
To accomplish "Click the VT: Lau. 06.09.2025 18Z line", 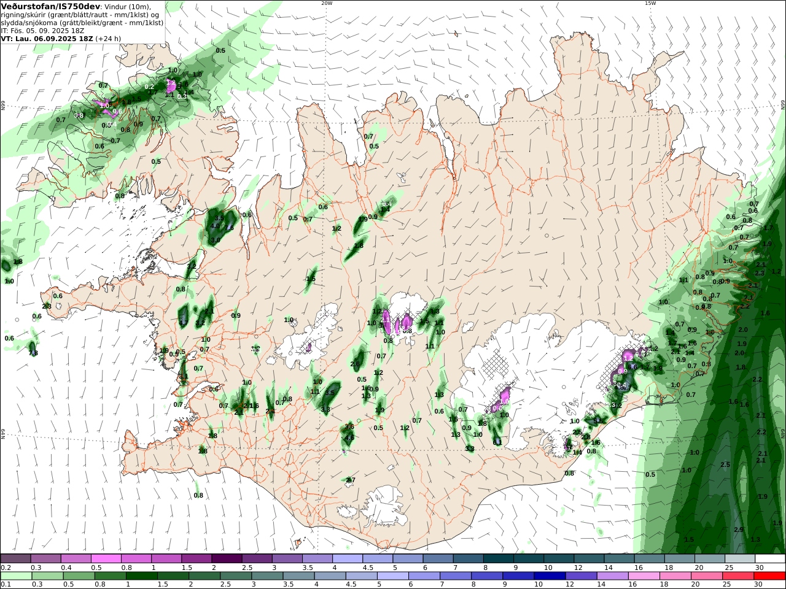I will pos(47,38).
